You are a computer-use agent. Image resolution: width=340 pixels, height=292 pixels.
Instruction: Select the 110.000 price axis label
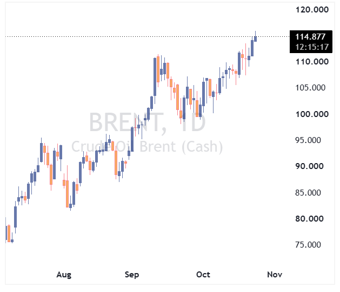312,62
